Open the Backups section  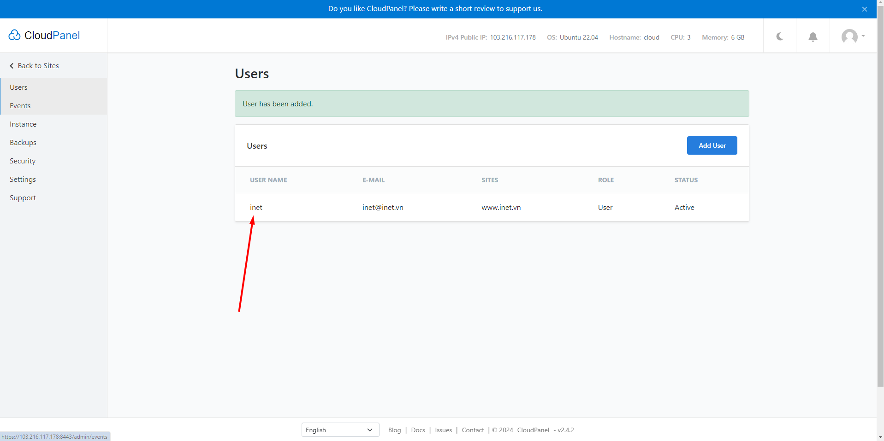(22, 142)
